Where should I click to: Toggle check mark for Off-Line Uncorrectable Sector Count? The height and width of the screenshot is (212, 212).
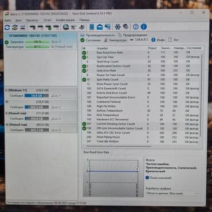tap(84, 128)
